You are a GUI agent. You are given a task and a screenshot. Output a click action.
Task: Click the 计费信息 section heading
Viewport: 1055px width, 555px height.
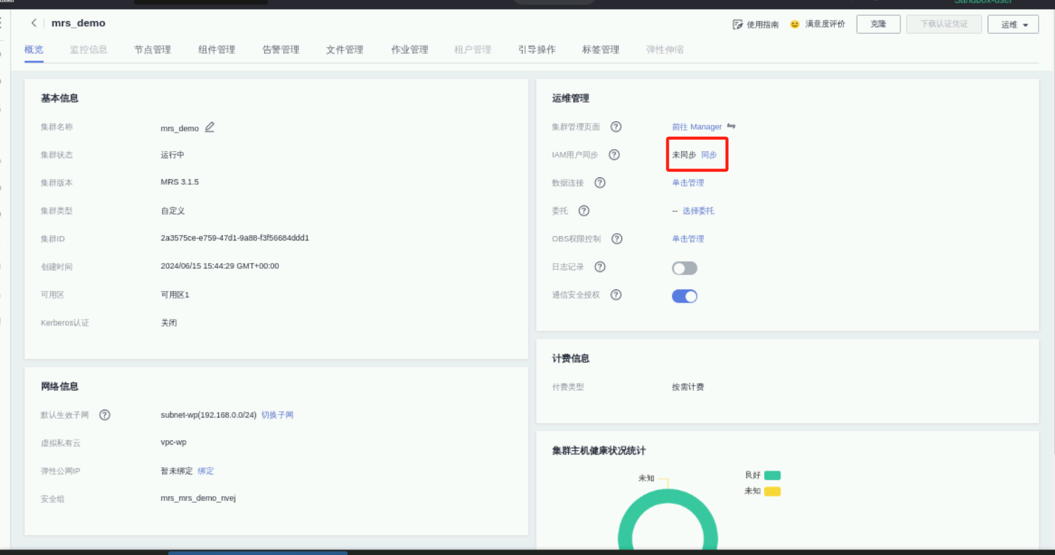571,359
